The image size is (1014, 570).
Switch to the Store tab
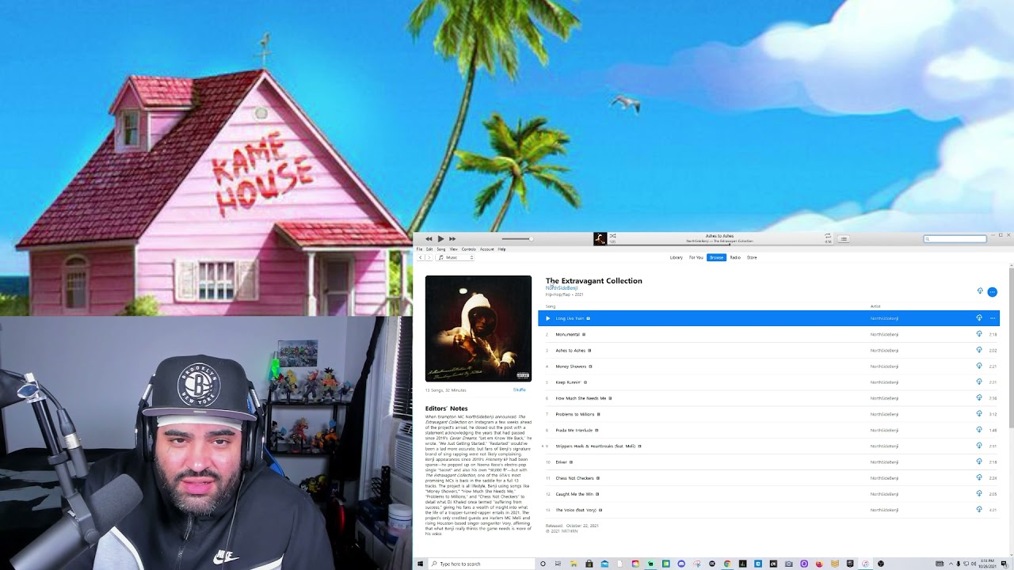pos(752,257)
